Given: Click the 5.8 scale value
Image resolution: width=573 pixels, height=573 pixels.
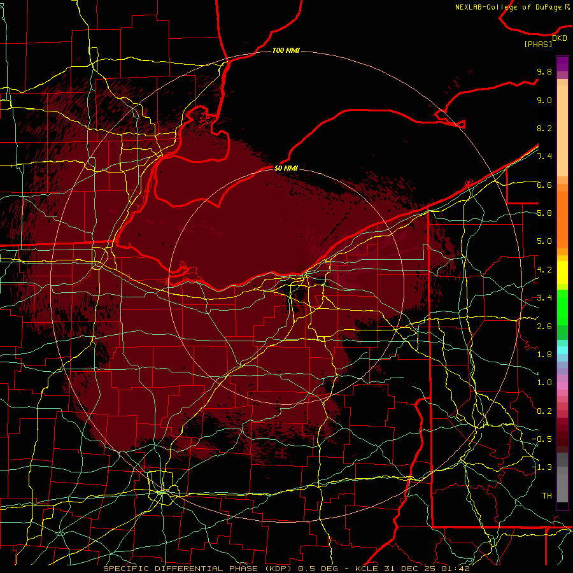Looking at the screenshot, I should pyautogui.click(x=544, y=213).
